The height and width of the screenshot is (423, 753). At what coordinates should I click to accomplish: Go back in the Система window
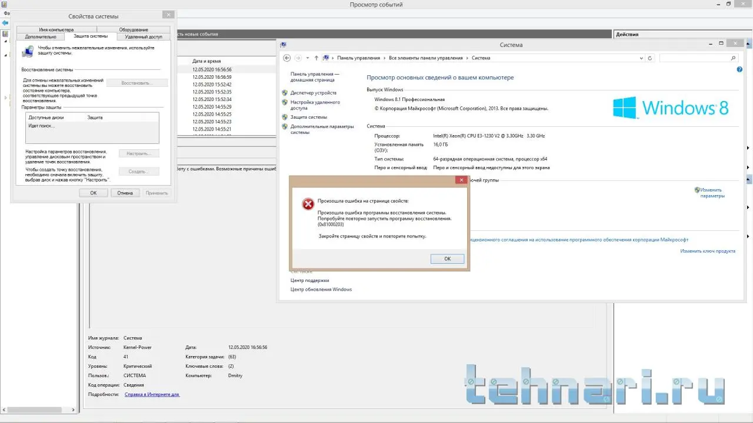pos(287,58)
